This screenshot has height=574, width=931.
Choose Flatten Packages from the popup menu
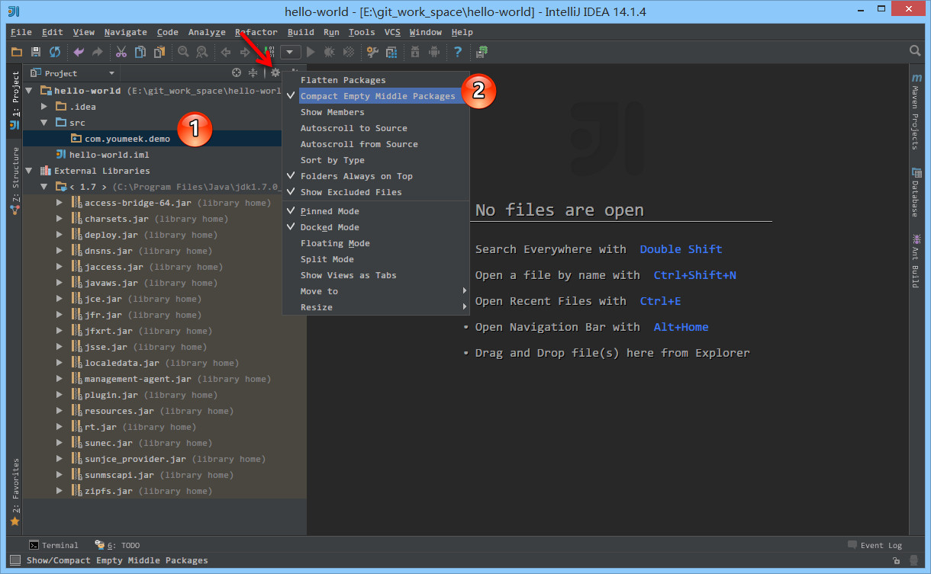tap(343, 80)
